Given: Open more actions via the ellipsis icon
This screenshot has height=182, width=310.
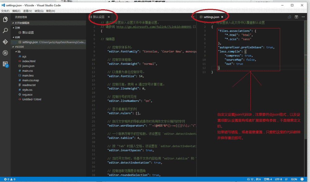Looking at the screenshot, I should point(303,17).
